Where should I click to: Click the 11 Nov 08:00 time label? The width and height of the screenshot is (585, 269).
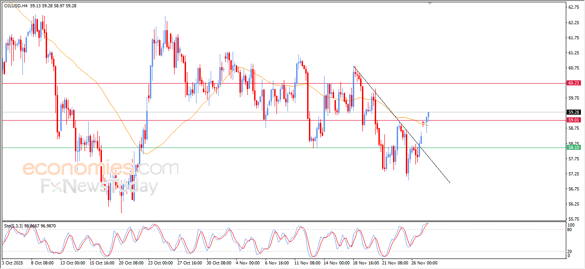click(x=307, y=263)
